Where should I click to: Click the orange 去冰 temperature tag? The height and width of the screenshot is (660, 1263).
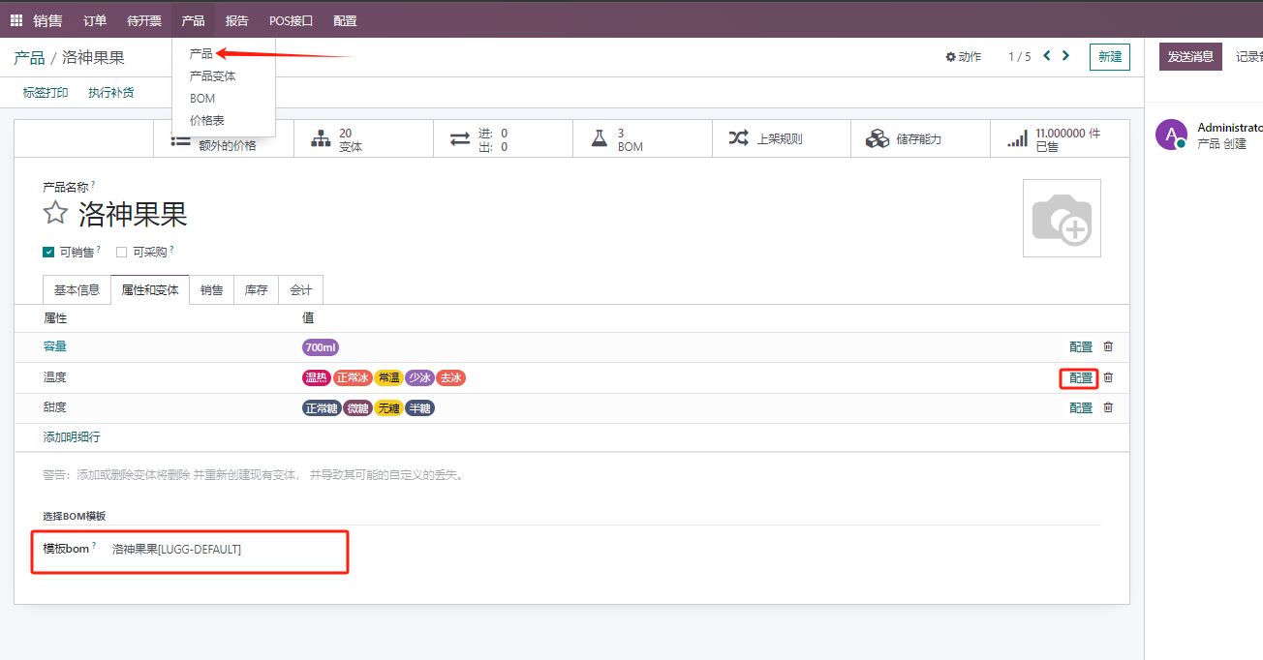(x=450, y=378)
